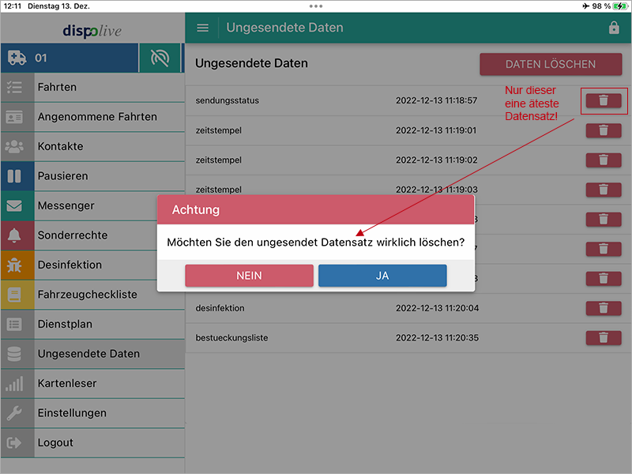The image size is (632, 474).
Task: Open Desinfektion menu entry
Action: (x=92, y=265)
